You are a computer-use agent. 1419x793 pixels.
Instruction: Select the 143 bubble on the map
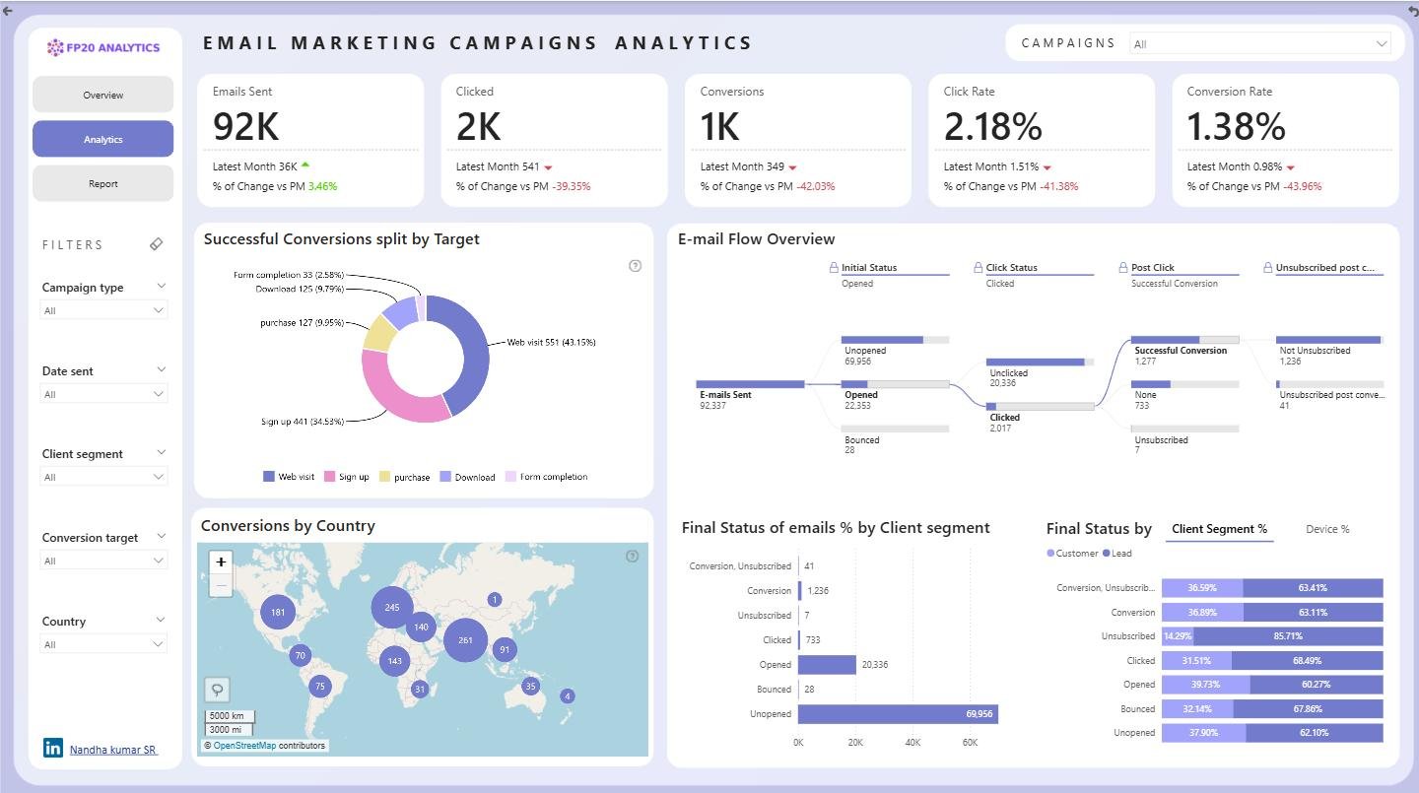tap(395, 661)
